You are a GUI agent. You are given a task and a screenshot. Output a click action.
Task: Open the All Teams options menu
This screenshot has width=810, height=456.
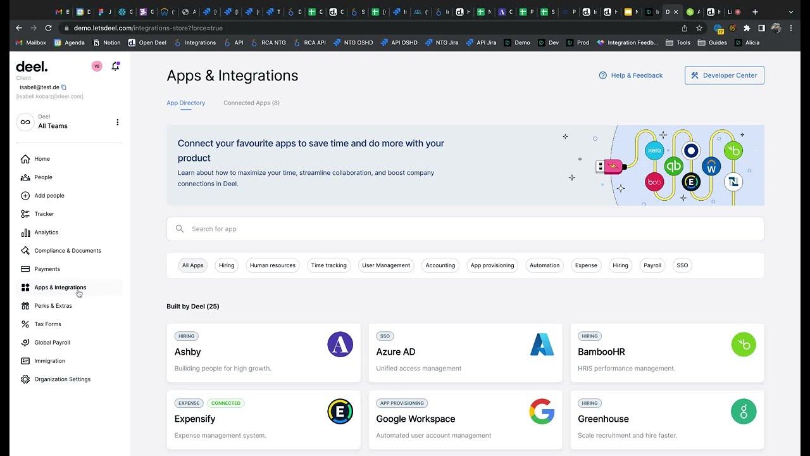coord(117,122)
